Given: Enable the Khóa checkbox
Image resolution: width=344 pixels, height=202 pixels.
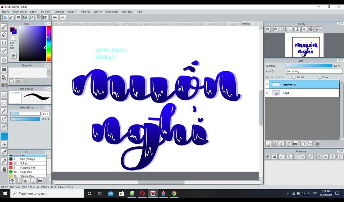Looking at the screenshot, I should 320,77.
